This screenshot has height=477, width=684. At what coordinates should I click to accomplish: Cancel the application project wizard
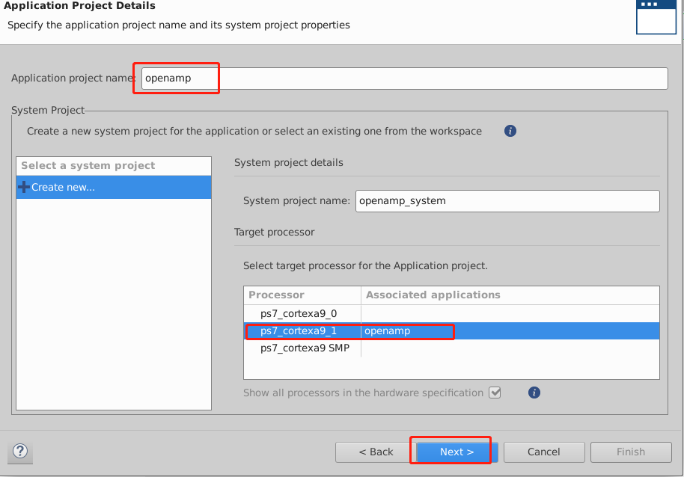[544, 452]
